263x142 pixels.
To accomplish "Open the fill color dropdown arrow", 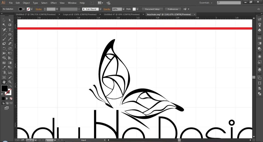I will (24, 9).
